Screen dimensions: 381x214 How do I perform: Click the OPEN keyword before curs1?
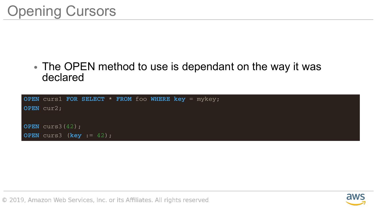pyautogui.click(x=31, y=99)
